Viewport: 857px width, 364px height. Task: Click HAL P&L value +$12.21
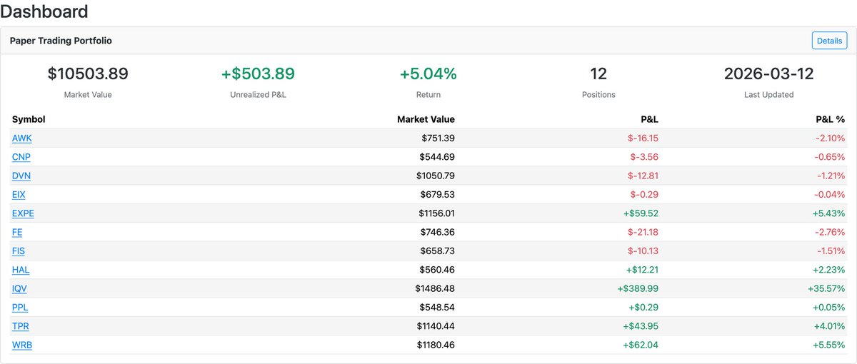point(641,270)
